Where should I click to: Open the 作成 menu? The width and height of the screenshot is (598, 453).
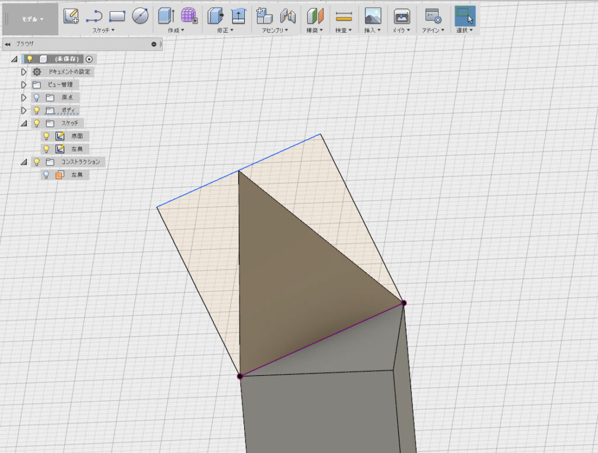tap(176, 30)
